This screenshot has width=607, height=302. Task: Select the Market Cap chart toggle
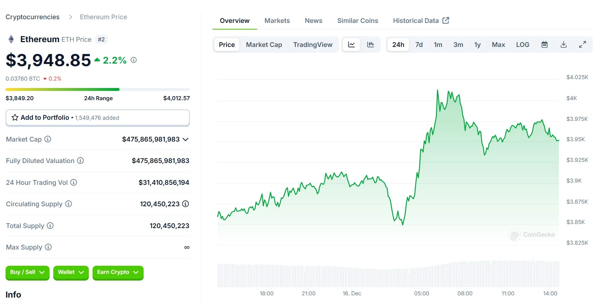264,45
